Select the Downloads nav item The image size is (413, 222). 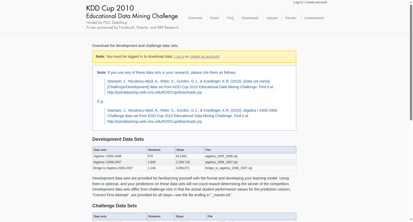250,18
